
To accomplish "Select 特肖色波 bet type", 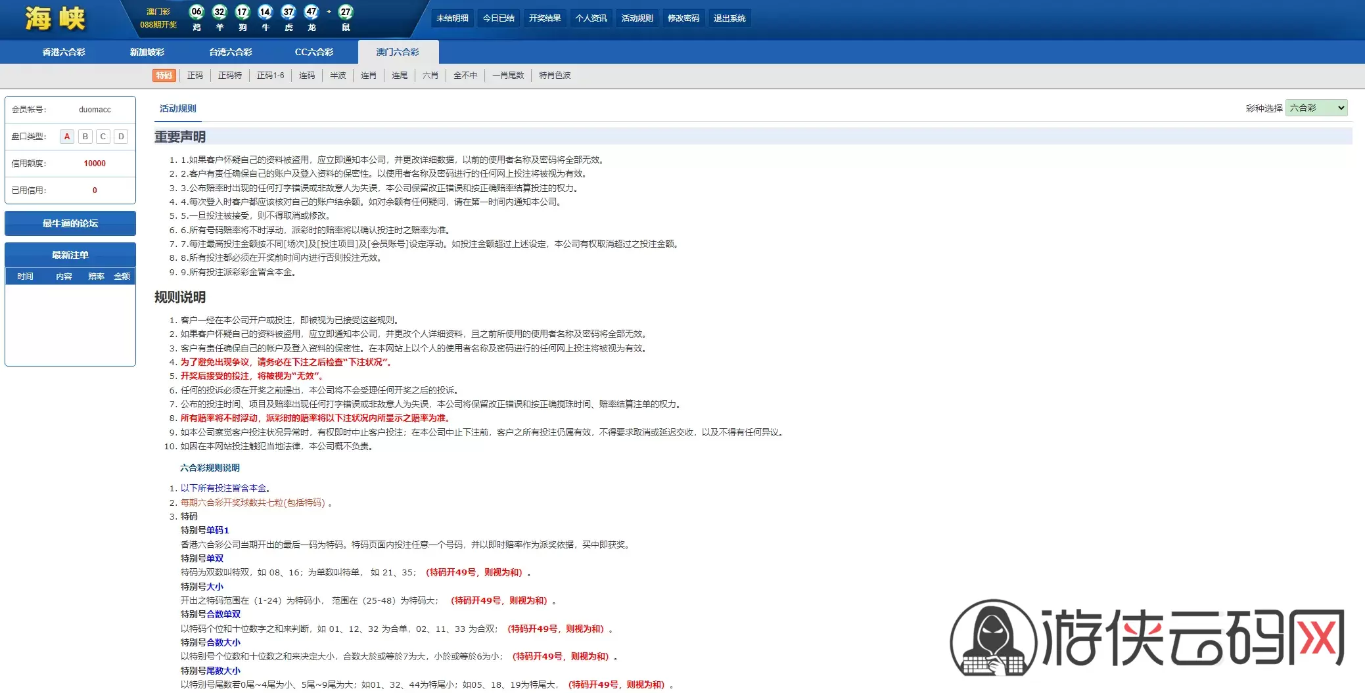I will 555,76.
